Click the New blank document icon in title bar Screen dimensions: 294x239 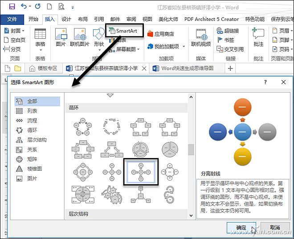pos(49,7)
